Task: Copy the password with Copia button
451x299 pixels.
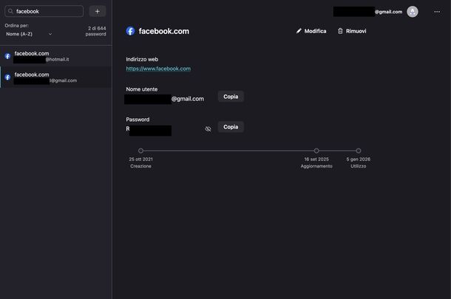Action: click(x=231, y=127)
